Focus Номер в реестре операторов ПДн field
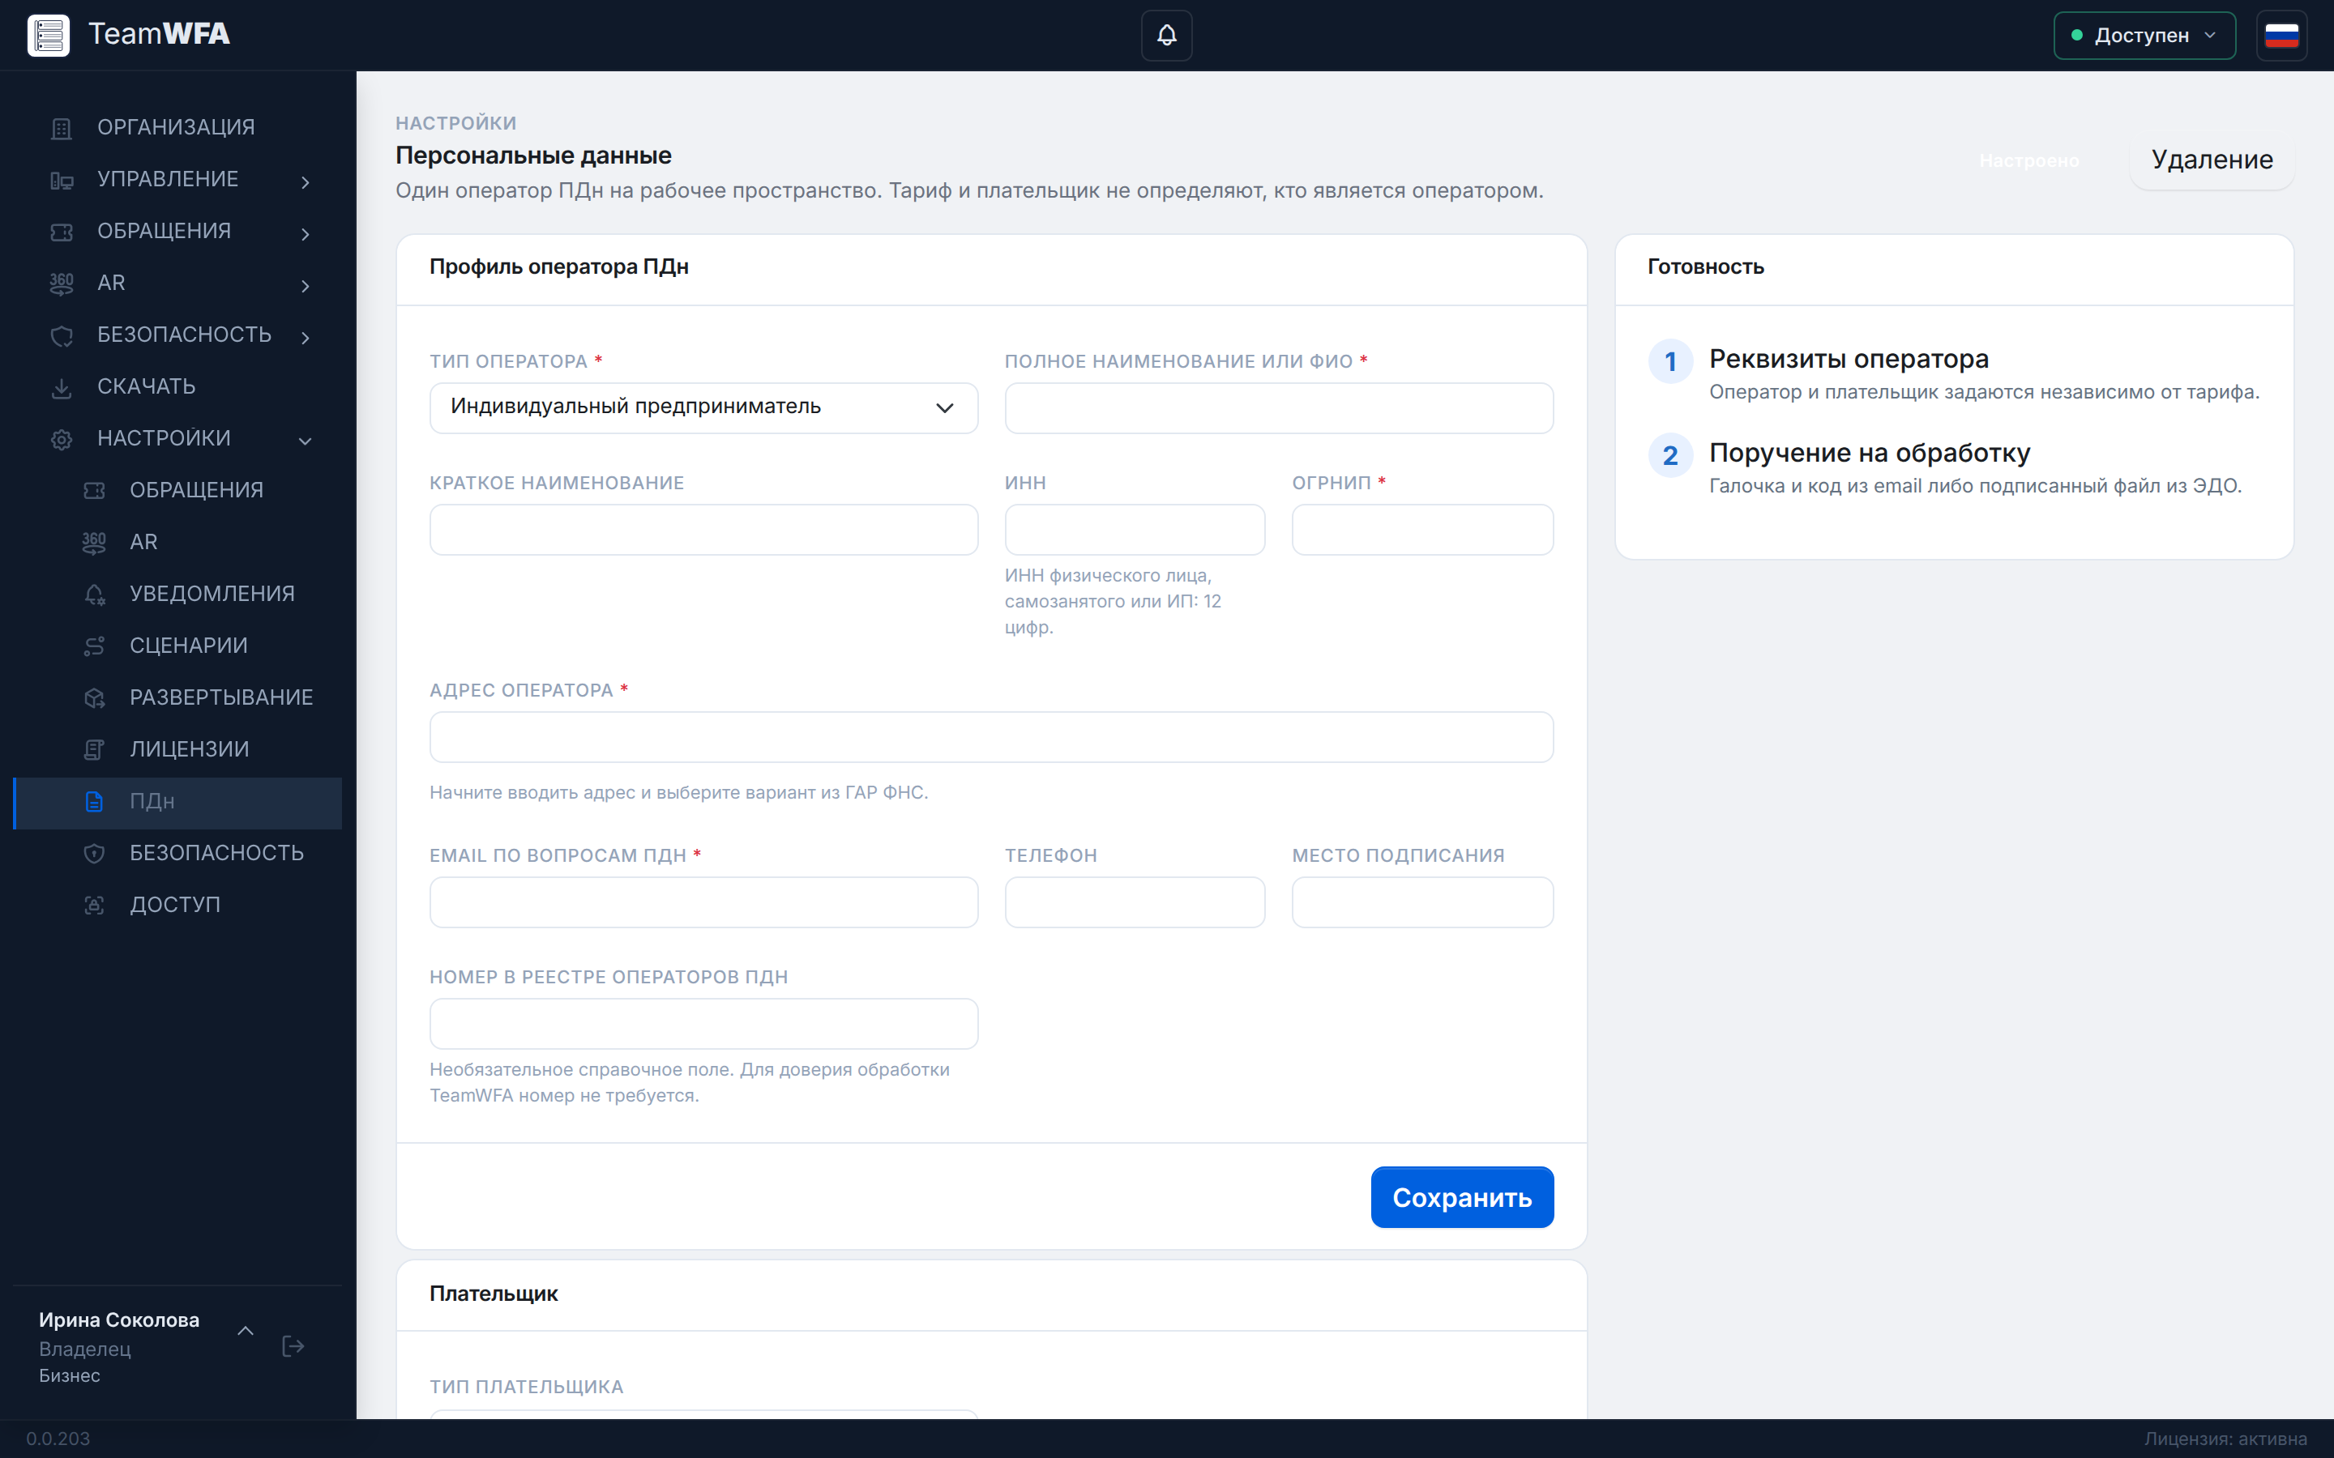This screenshot has width=2334, height=1458. [x=703, y=1024]
